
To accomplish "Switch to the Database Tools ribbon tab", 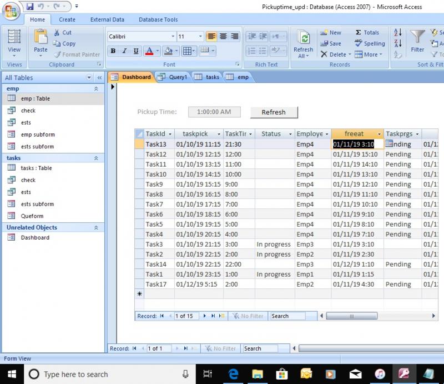I will (158, 19).
